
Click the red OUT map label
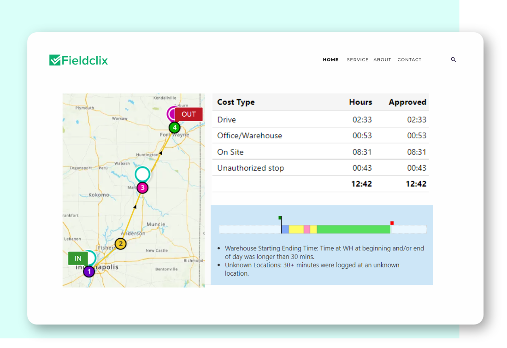pyautogui.click(x=189, y=114)
